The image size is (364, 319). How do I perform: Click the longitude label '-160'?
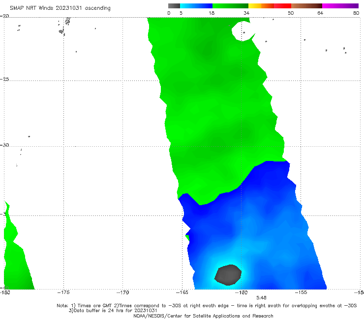click(241, 292)
